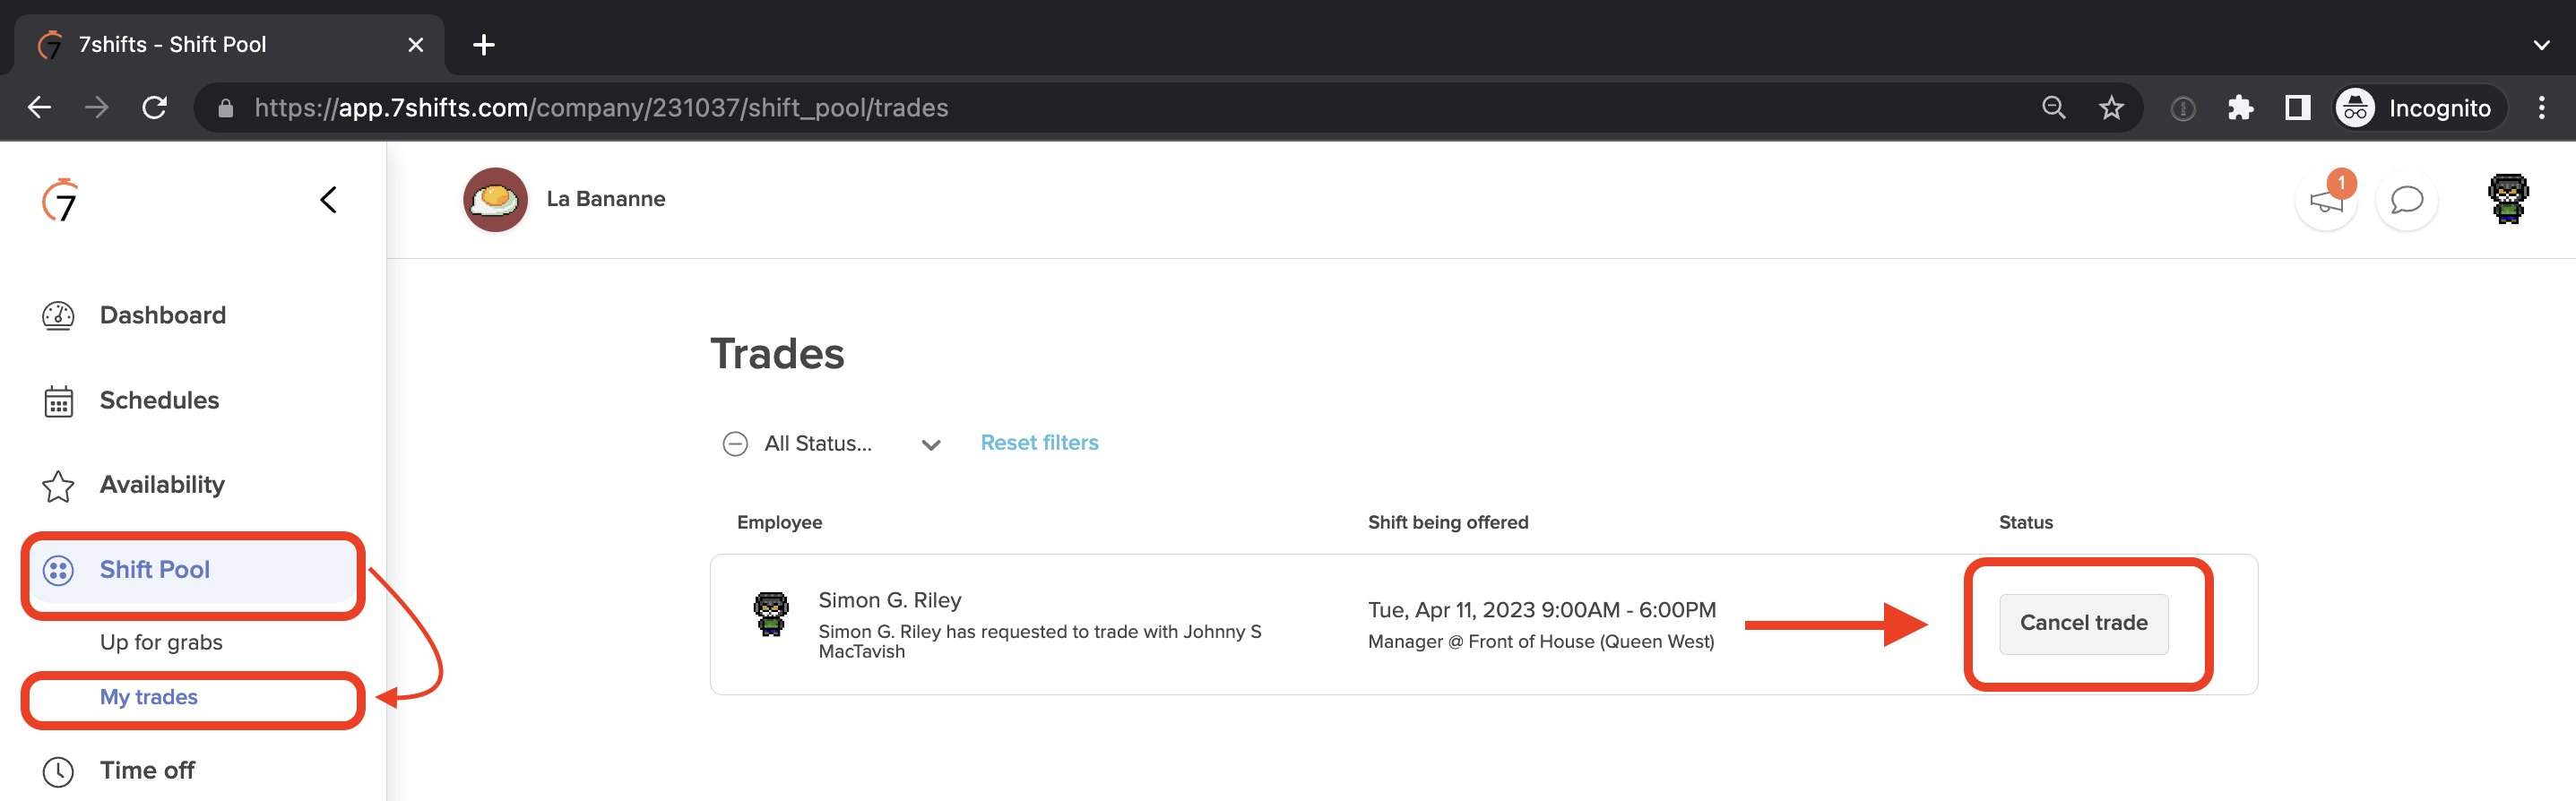
Task: Open the tab search dropdown arrow
Action: click(x=2541, y=45)
